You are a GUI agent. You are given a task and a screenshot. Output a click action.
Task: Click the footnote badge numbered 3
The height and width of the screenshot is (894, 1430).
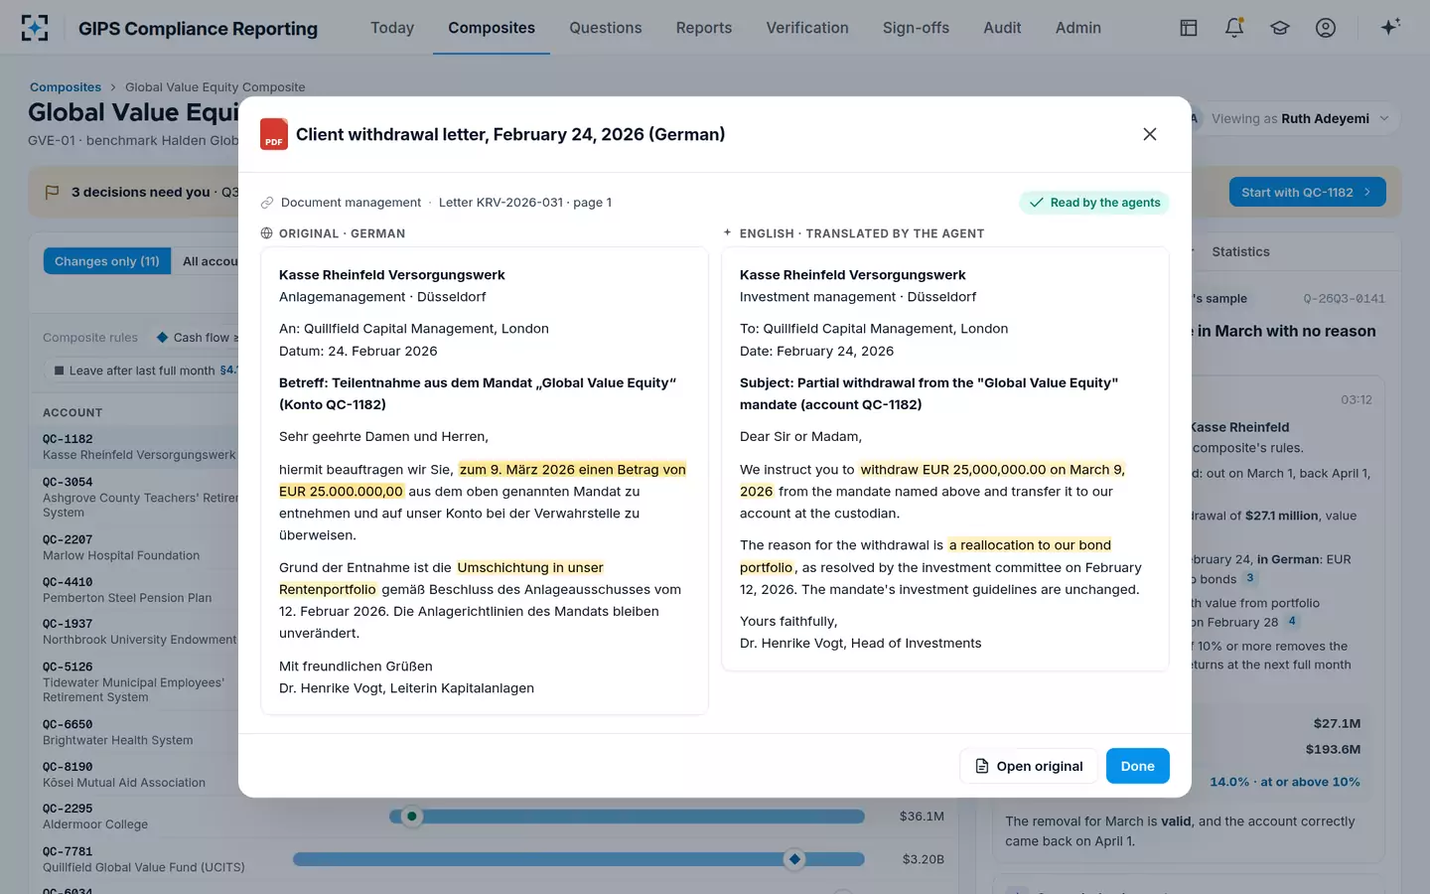1250,578
